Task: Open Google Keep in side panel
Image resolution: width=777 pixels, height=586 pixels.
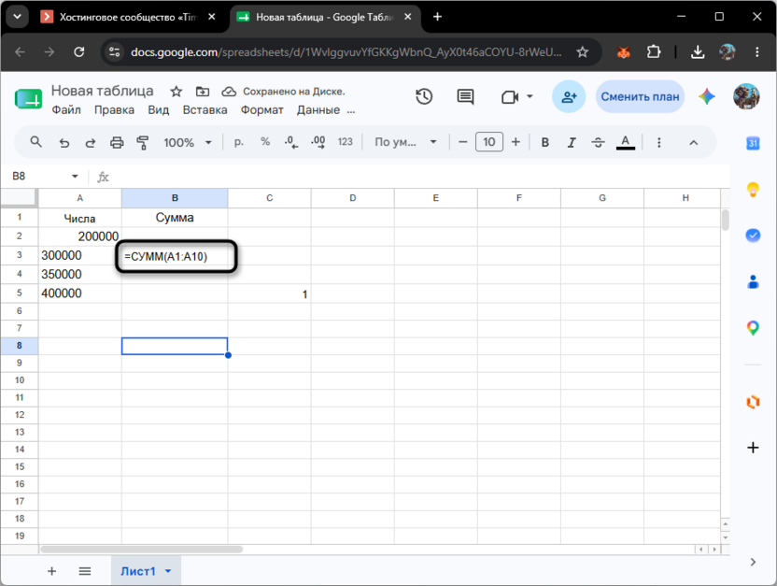Action: click(x=753, y=190)
